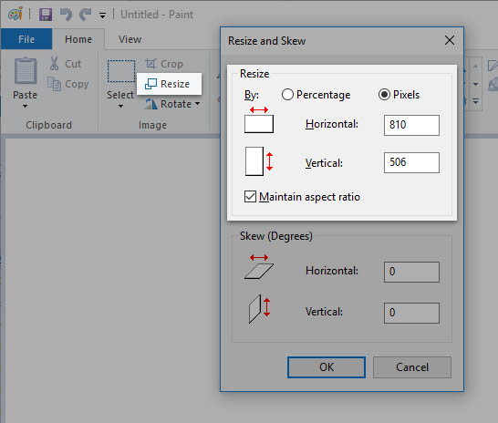The height and width of the screenshot is (423, 498).
Task: Select the Percentage radio button
Action: pyautogui.click(x=287, y=95)
